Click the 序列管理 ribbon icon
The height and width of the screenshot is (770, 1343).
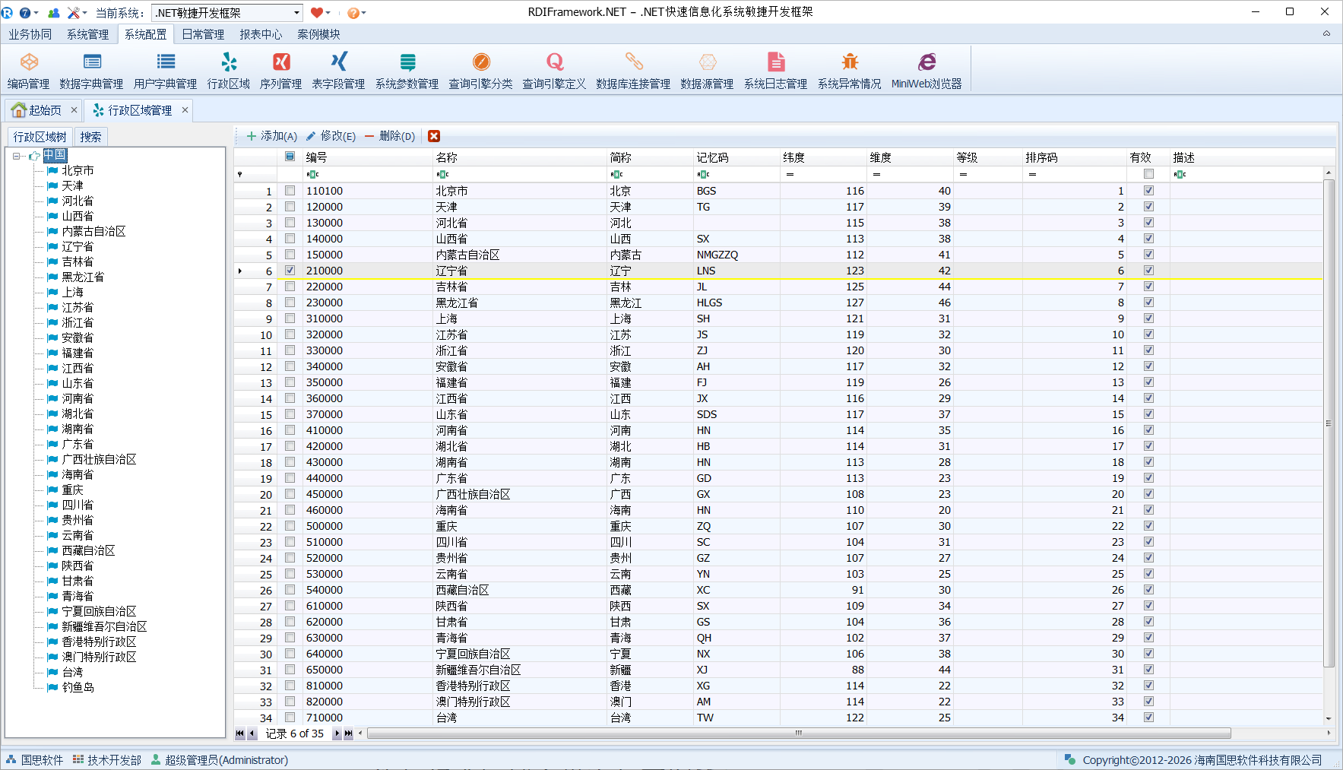pyautogui.click(x=280, y=70)
